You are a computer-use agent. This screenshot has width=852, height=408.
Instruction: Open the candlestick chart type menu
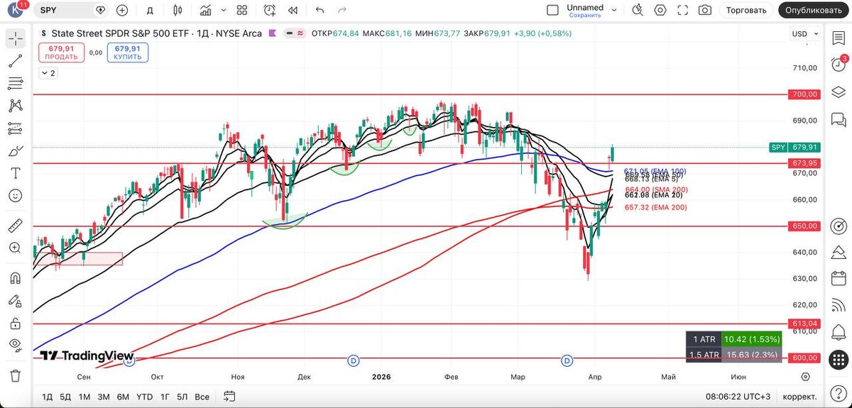[177, 10]
